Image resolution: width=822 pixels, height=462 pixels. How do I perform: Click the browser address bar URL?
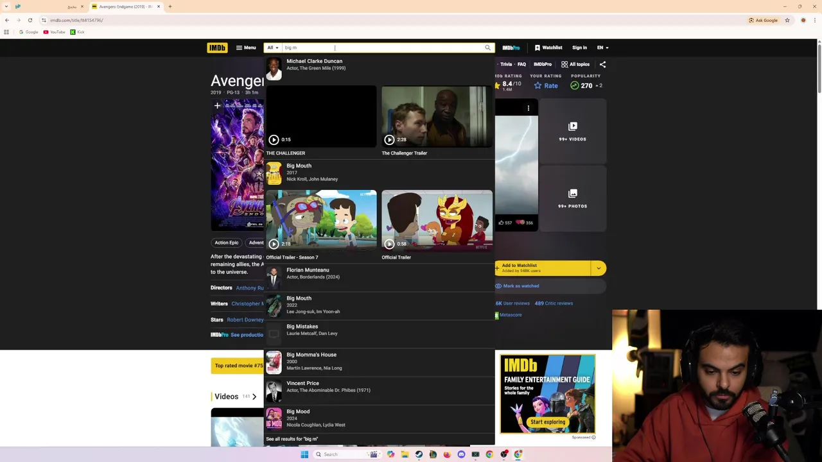pos(76,20)
